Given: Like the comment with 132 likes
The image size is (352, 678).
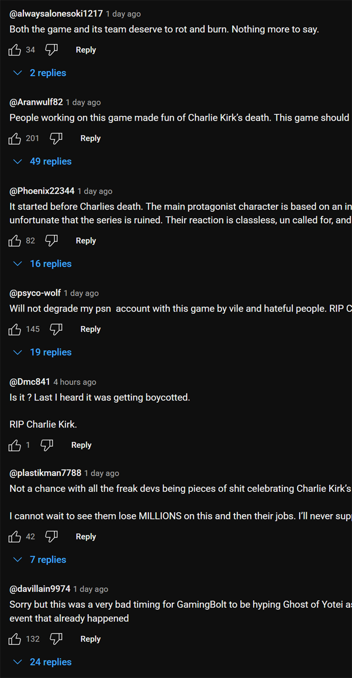Looking at the screenshot, I should pyautogui.click(x=15, y=639).
